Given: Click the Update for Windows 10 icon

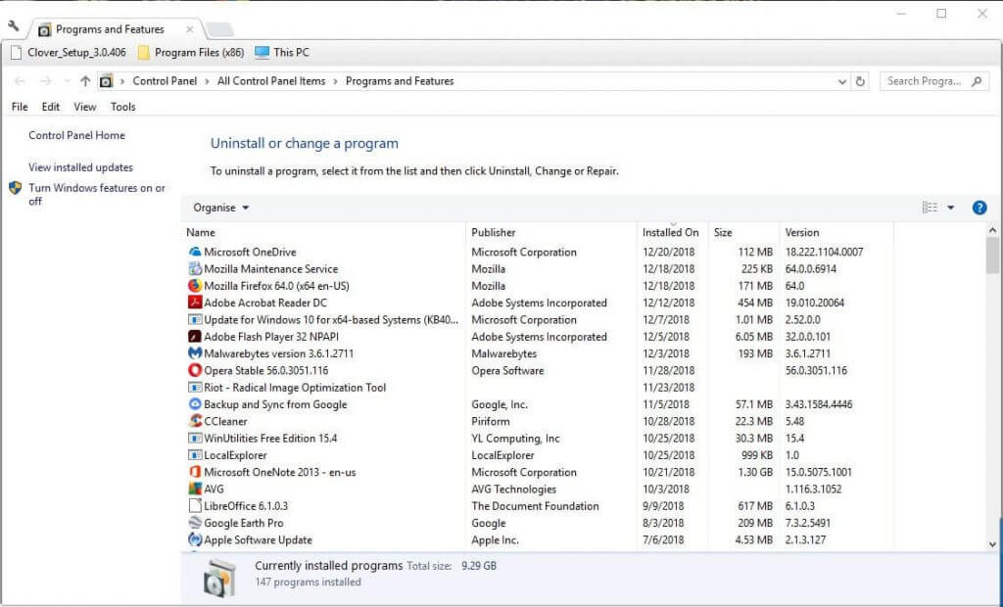Looking at the screenshot, I should [195, 320].
